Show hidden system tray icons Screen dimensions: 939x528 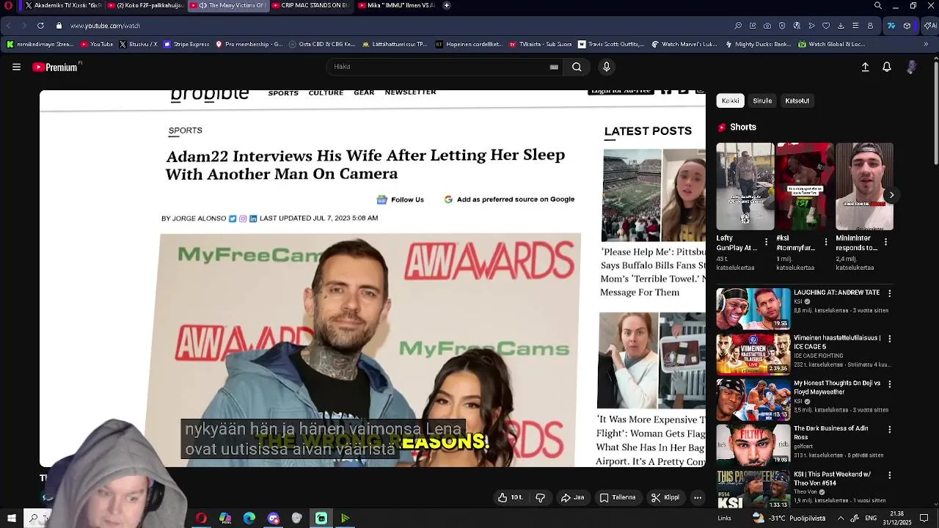tap(841, 518)
